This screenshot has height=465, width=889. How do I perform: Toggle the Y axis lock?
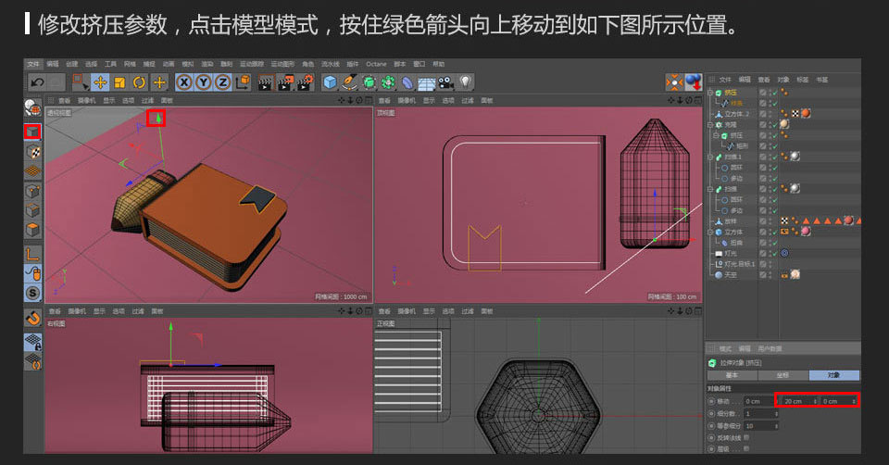click(x=204, y=82)
